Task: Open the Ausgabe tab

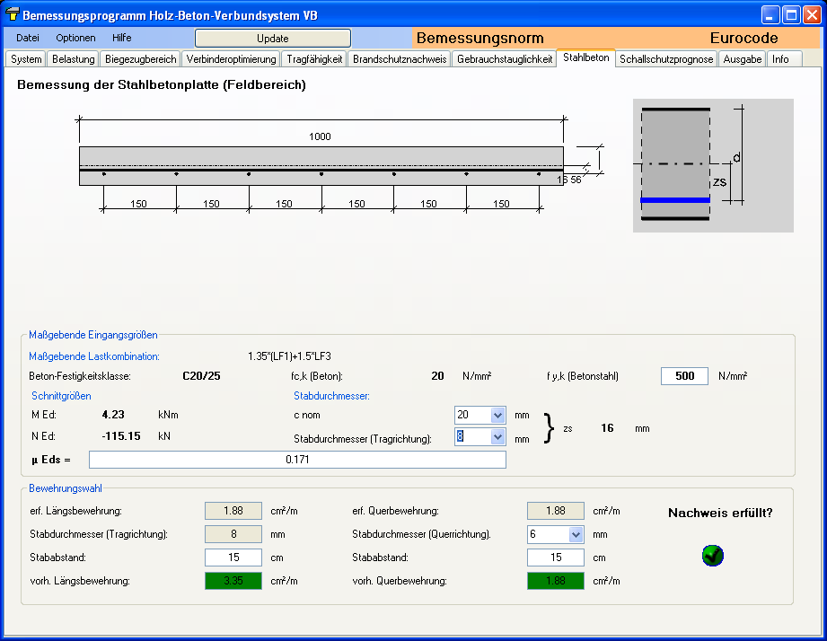Action: click(743, 59)
